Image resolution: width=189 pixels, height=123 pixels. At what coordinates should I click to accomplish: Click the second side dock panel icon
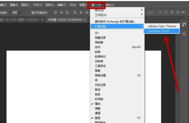(184, 34)
